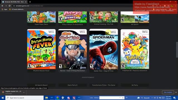
Task: Open the Super Paper Mario title link
Action: coord(41,24)
